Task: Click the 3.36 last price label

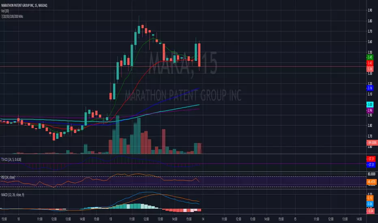Action: click(370, 69)
